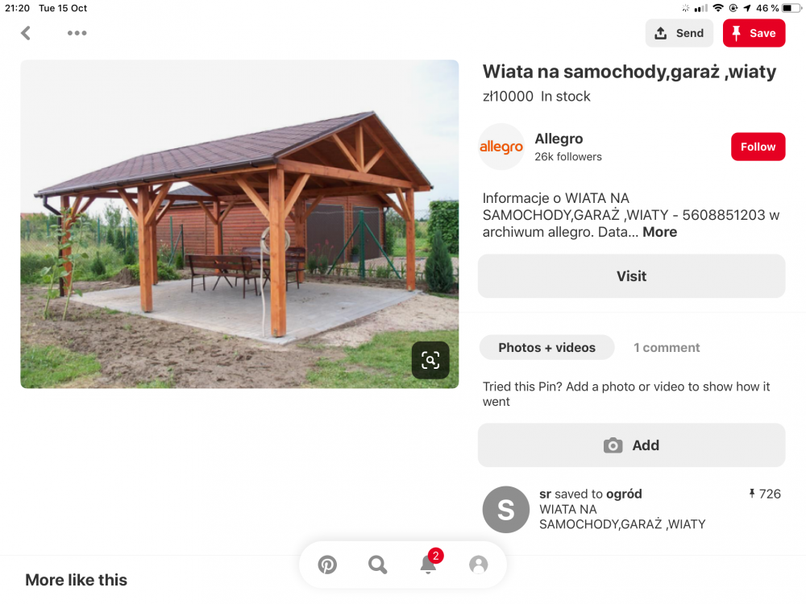Expand description with More link
Image resolution: width=806 pixels, height=604 pixels.
click(x=659, y=232)
